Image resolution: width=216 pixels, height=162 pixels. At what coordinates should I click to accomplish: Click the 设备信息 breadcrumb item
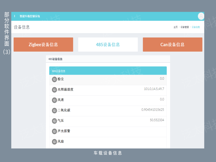(x=196, y=27)
